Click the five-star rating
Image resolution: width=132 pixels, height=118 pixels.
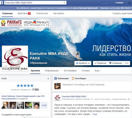[25, 86]
